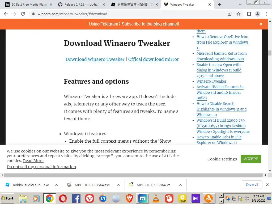
Task: Open Chrome's three-dot menu
Action: click(266, 14)
